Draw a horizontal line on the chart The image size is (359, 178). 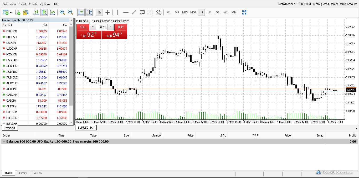coord(126,12)
